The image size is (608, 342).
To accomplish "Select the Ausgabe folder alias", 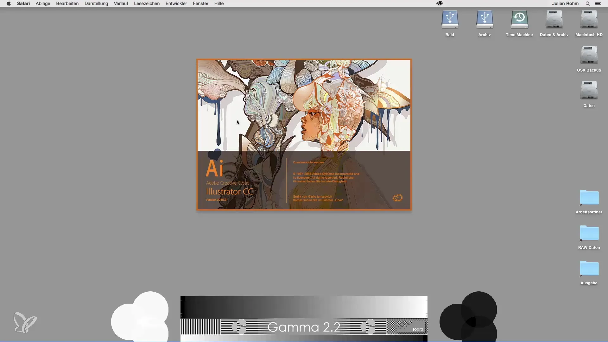I will (589, 269).
